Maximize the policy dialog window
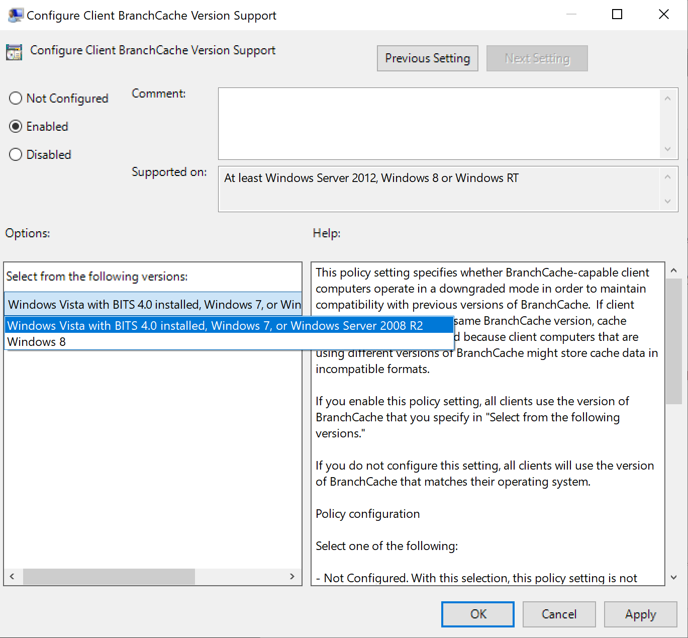 [x=617, y=15]
